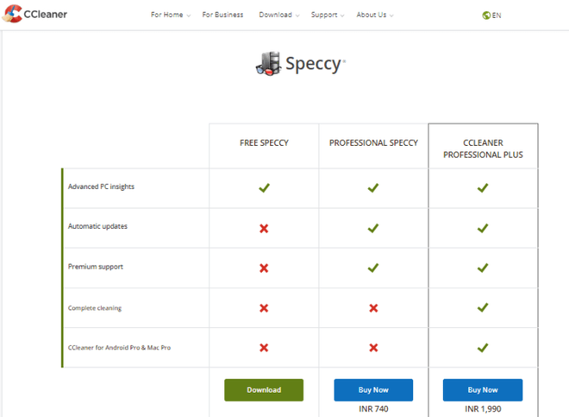Expand the Download dropdown menu
This screenshot has width=569, height=417.
coord(278,15)
